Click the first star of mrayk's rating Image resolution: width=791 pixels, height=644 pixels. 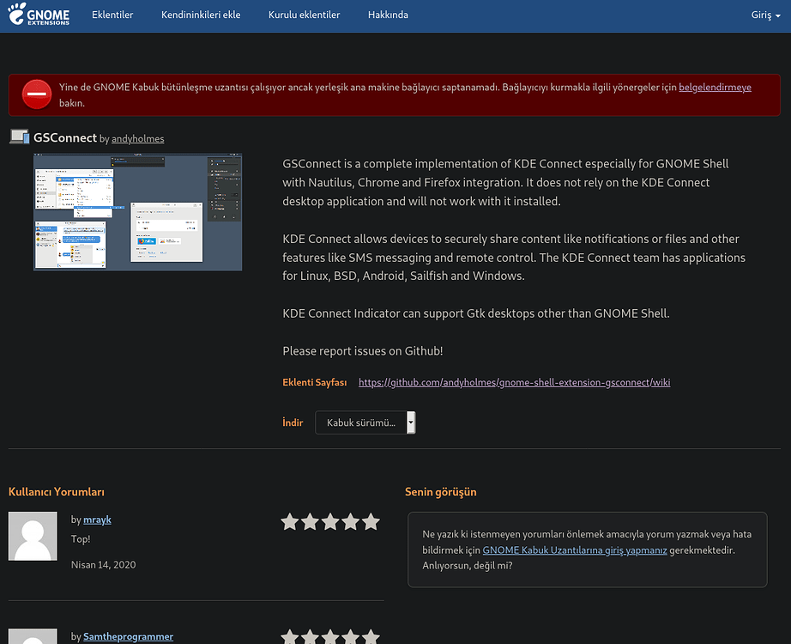coord(290,522)
